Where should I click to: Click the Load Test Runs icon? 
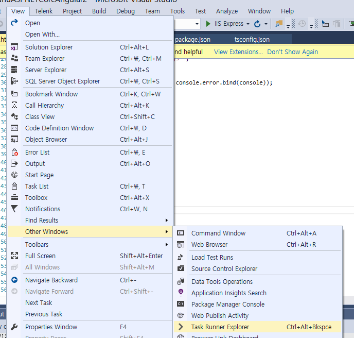coord(181,257)
